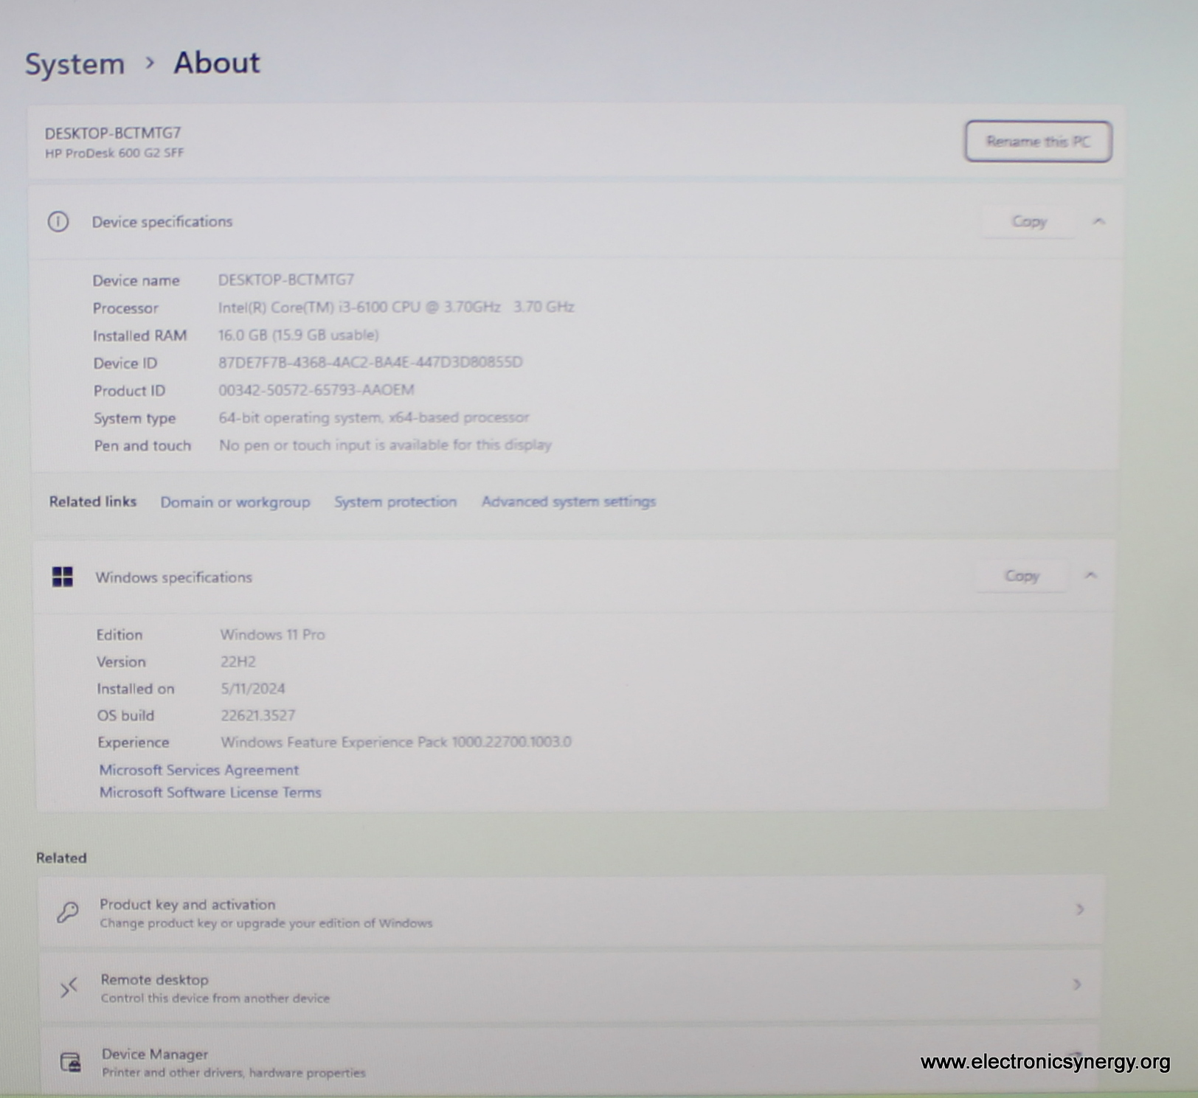The image size is (1198, 1098).
Task: Collapse the Device specifications section chevron
Action: point(1098,221)
